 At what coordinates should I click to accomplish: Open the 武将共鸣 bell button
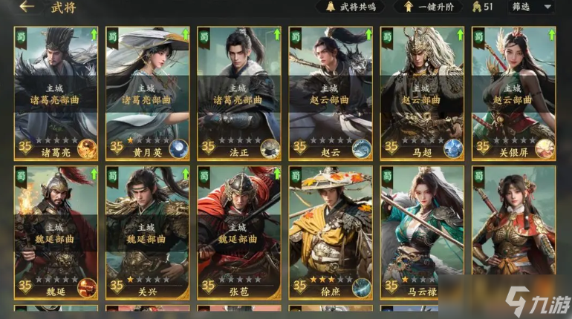point(351,7)
